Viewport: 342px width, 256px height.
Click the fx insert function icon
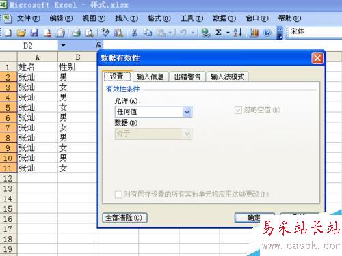coord(98,45)
